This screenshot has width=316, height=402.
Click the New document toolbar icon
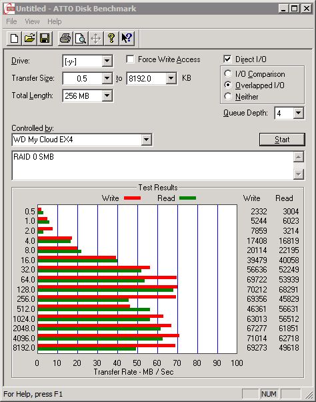click(x=14, y=39)
